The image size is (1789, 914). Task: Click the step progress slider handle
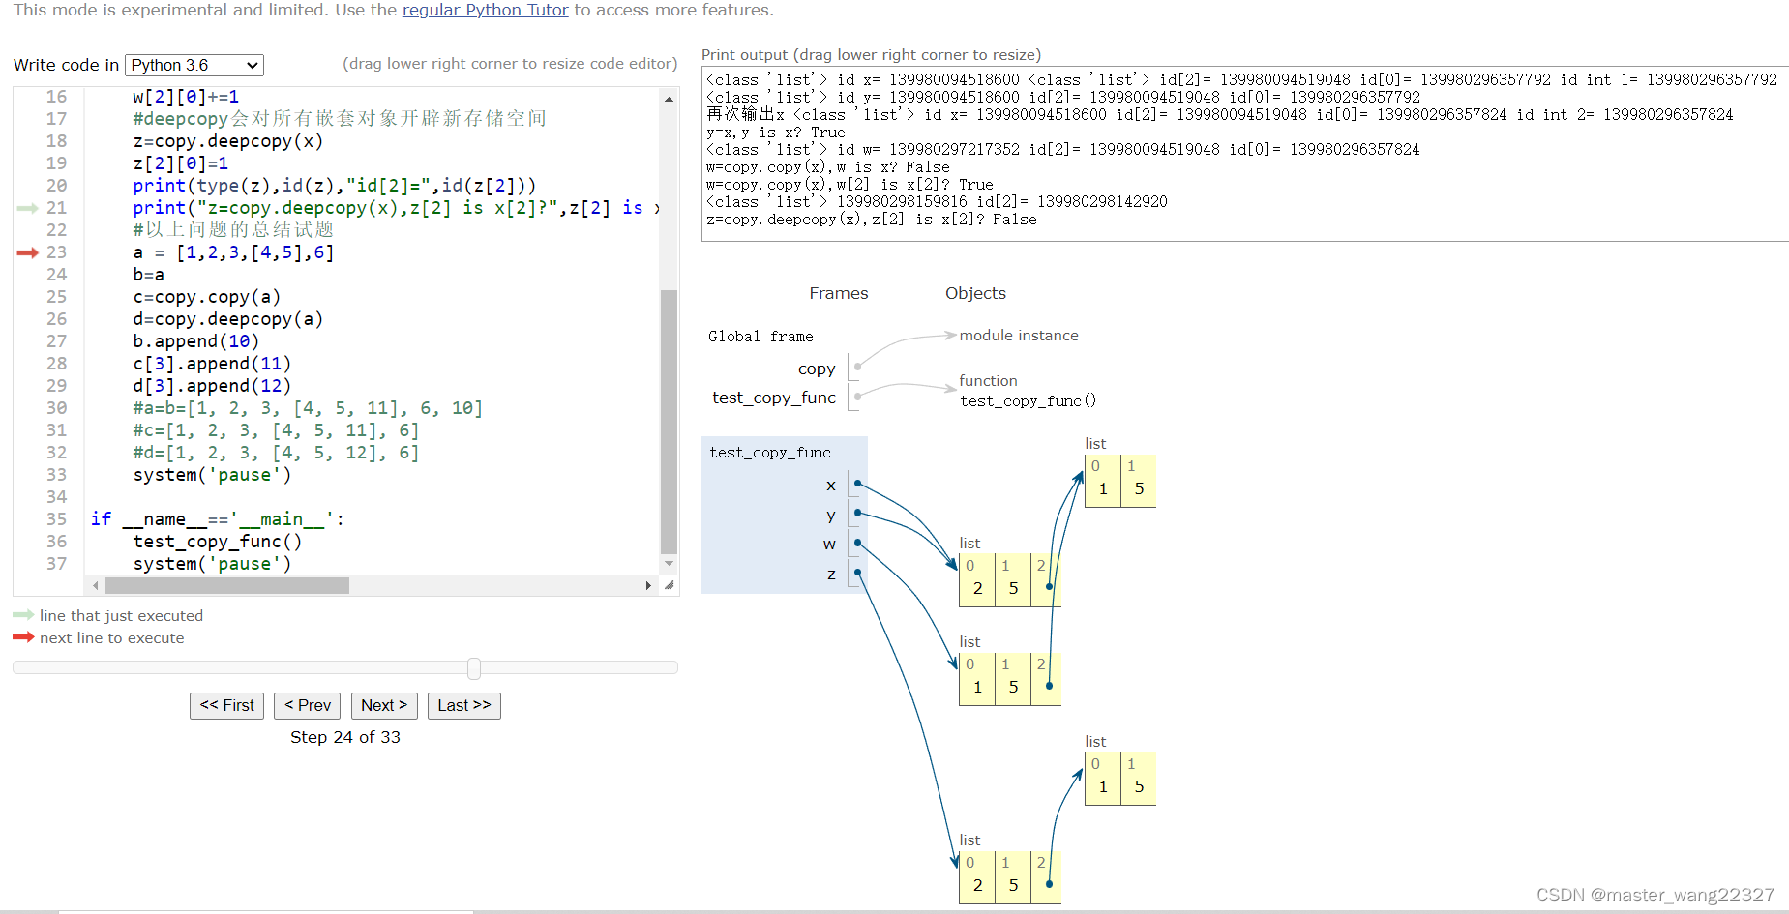(473, 667)
